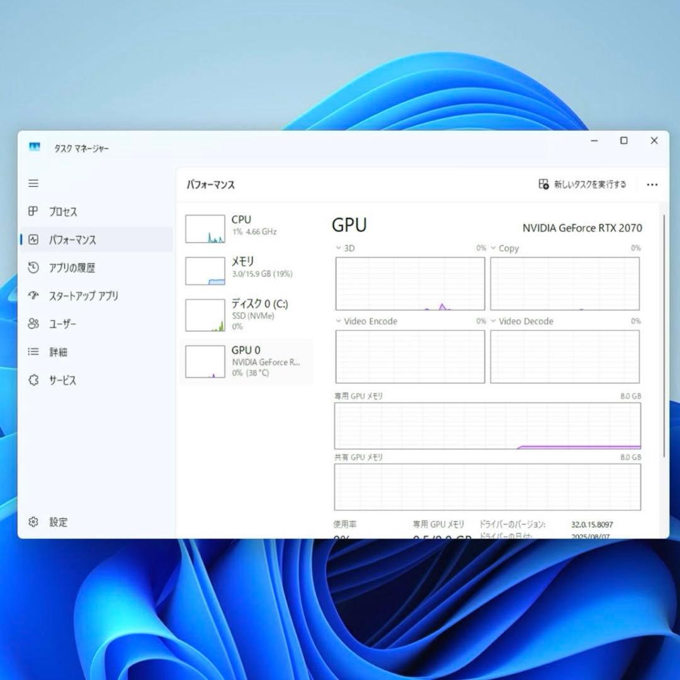Click 新しいタスクを実行する to run new task
Image resolution: width=680 pixels, height=680 pixels.
[582, 184]
